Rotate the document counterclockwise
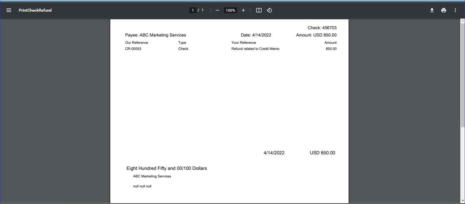Screen dimensions: 465x204 point(269,10)
